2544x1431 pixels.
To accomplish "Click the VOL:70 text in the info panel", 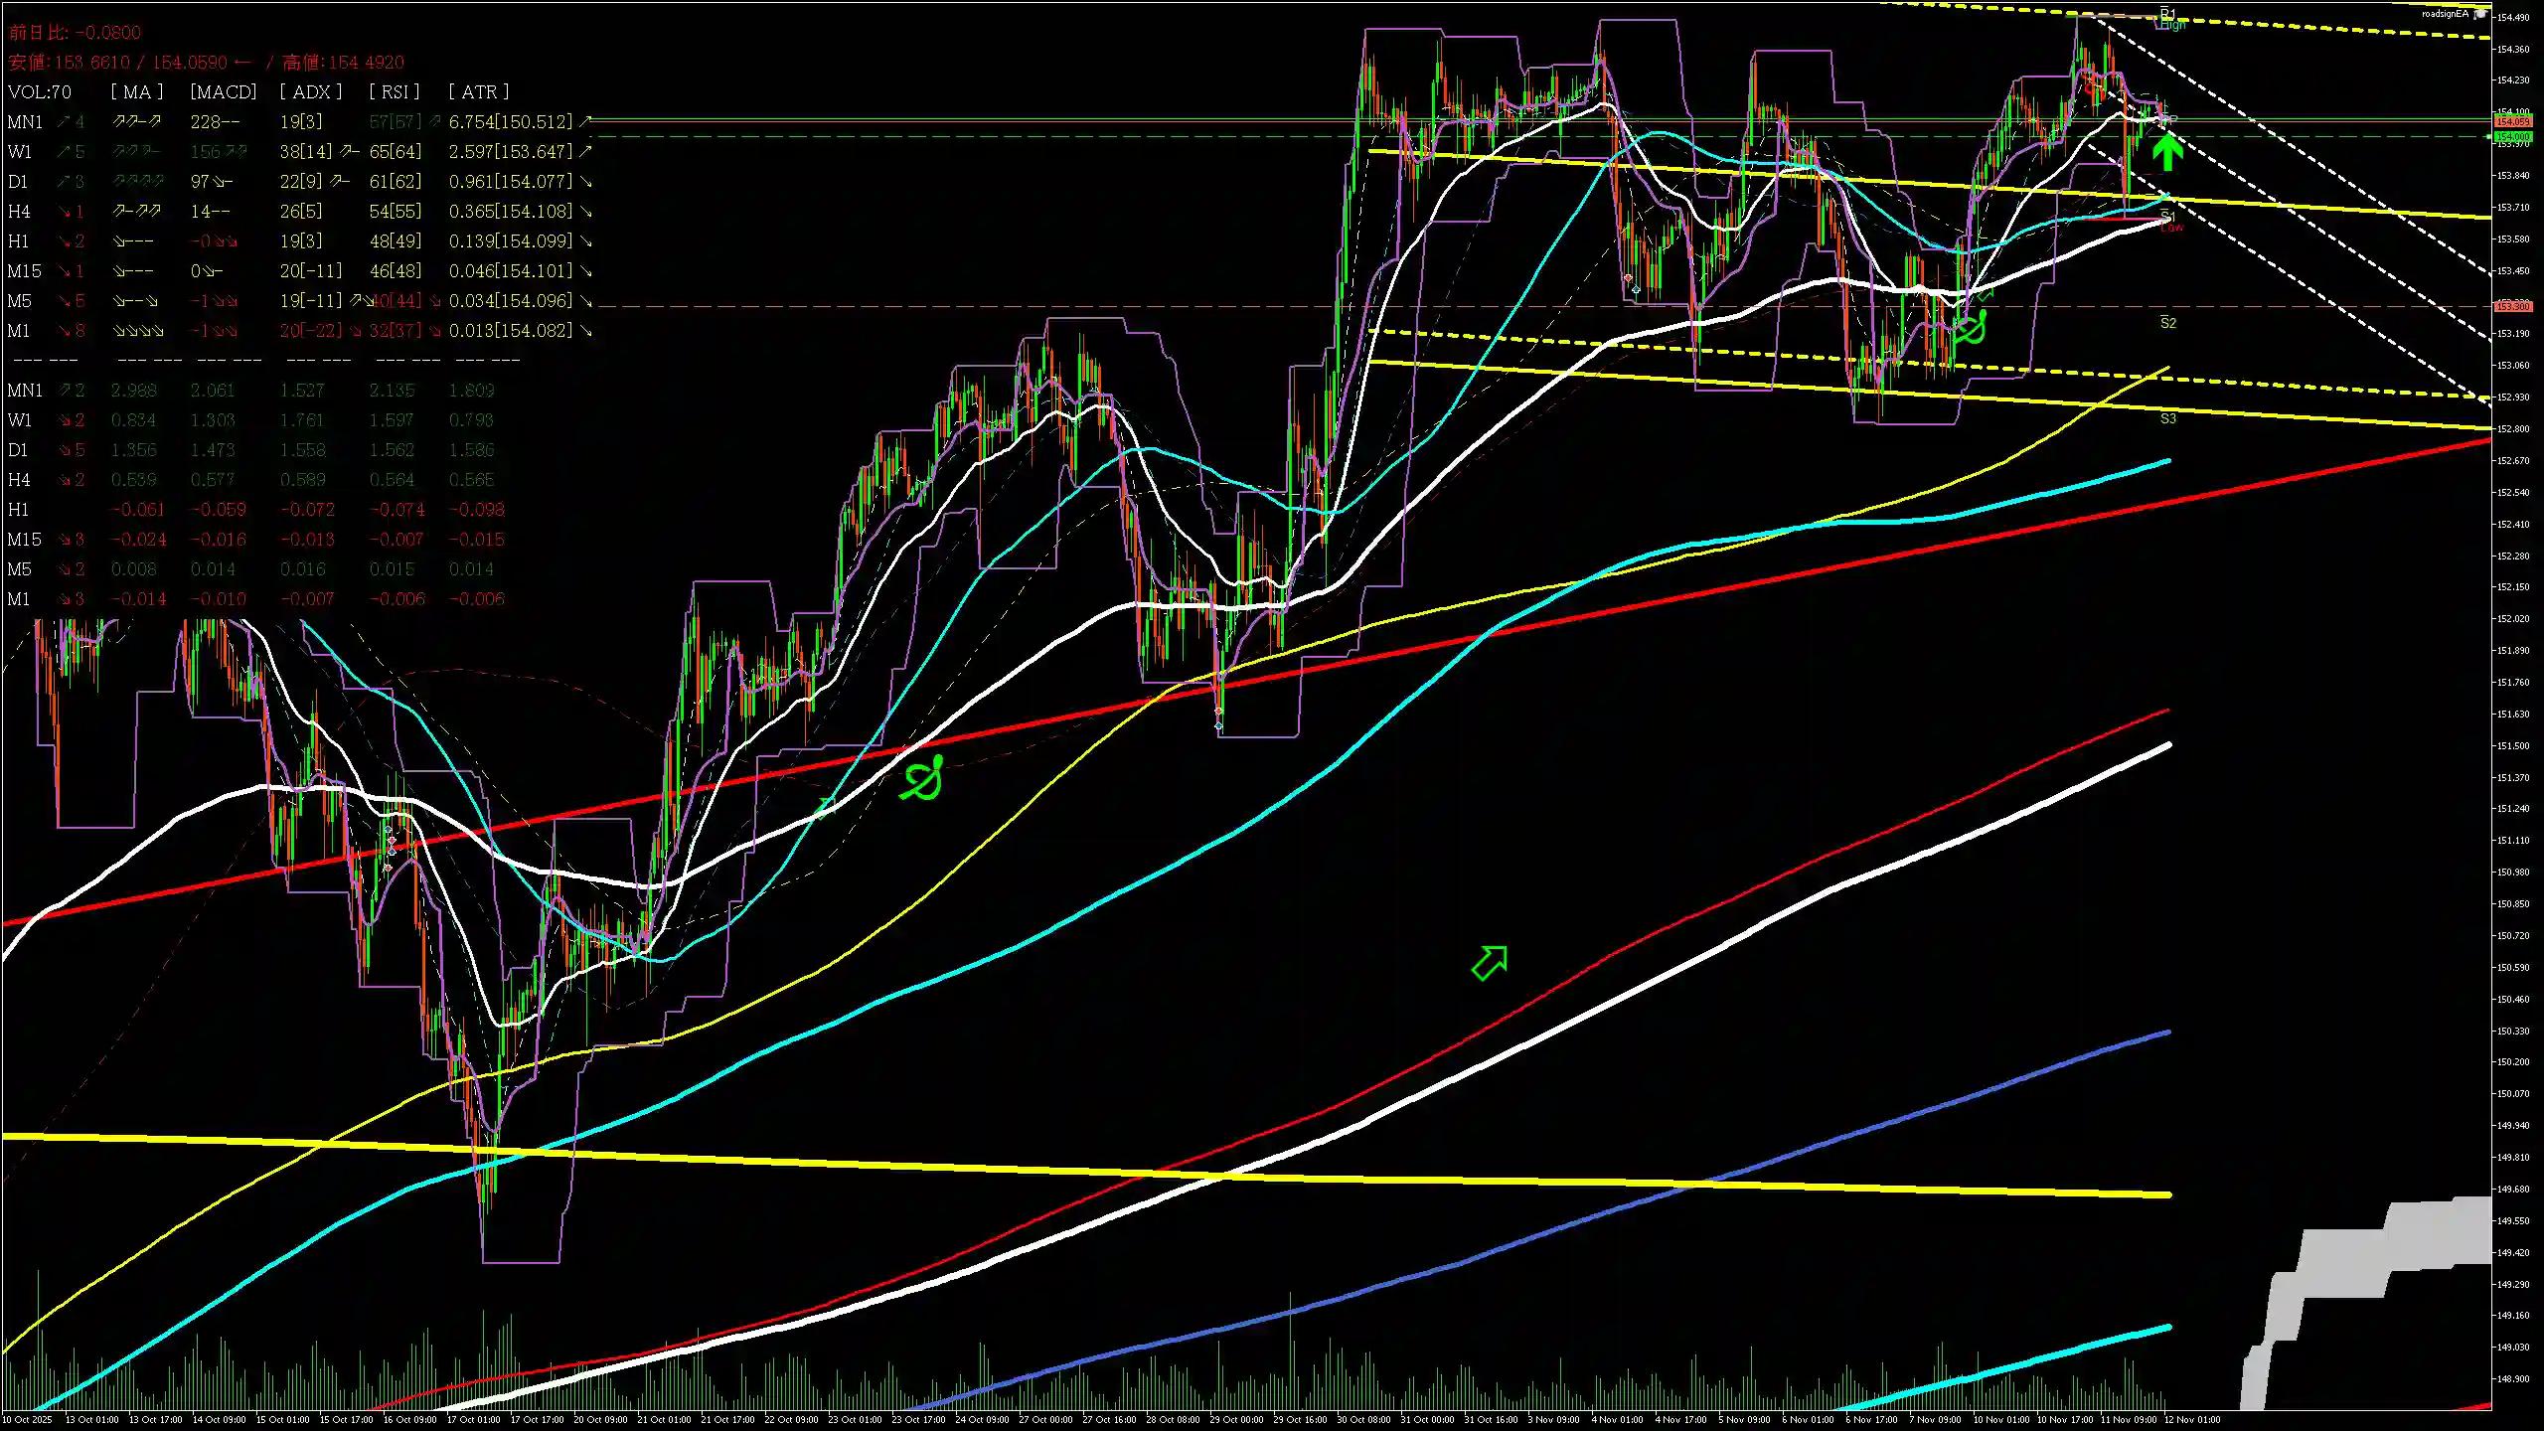I will (40, 92).
